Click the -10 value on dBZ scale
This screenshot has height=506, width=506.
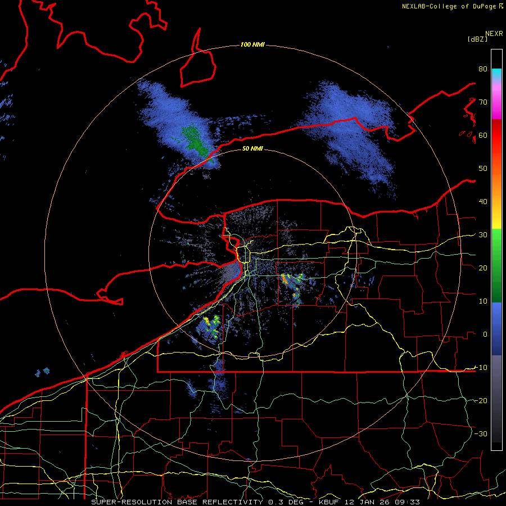(x=481, y=368)
